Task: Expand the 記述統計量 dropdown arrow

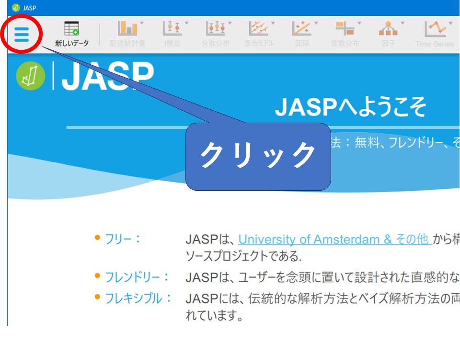Action: pyautogui.click(x=142, y=23)
